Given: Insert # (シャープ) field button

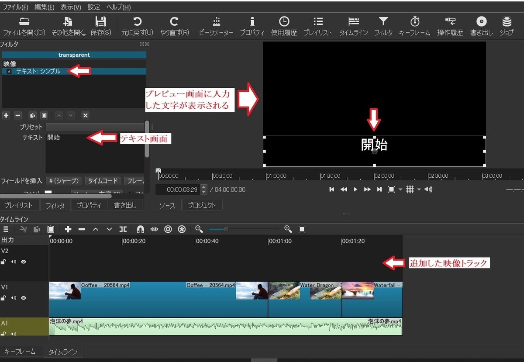Looking at the screenshot, I should 64,181.
